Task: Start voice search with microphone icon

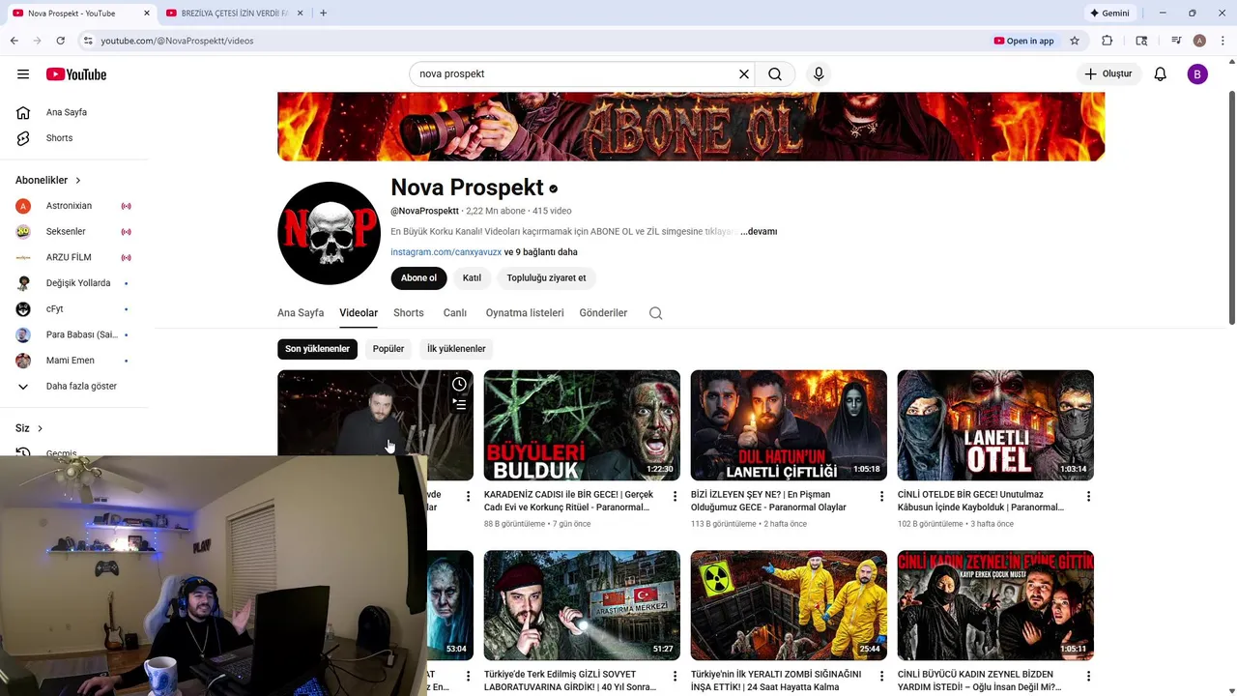Action: [x=819, y=73]
